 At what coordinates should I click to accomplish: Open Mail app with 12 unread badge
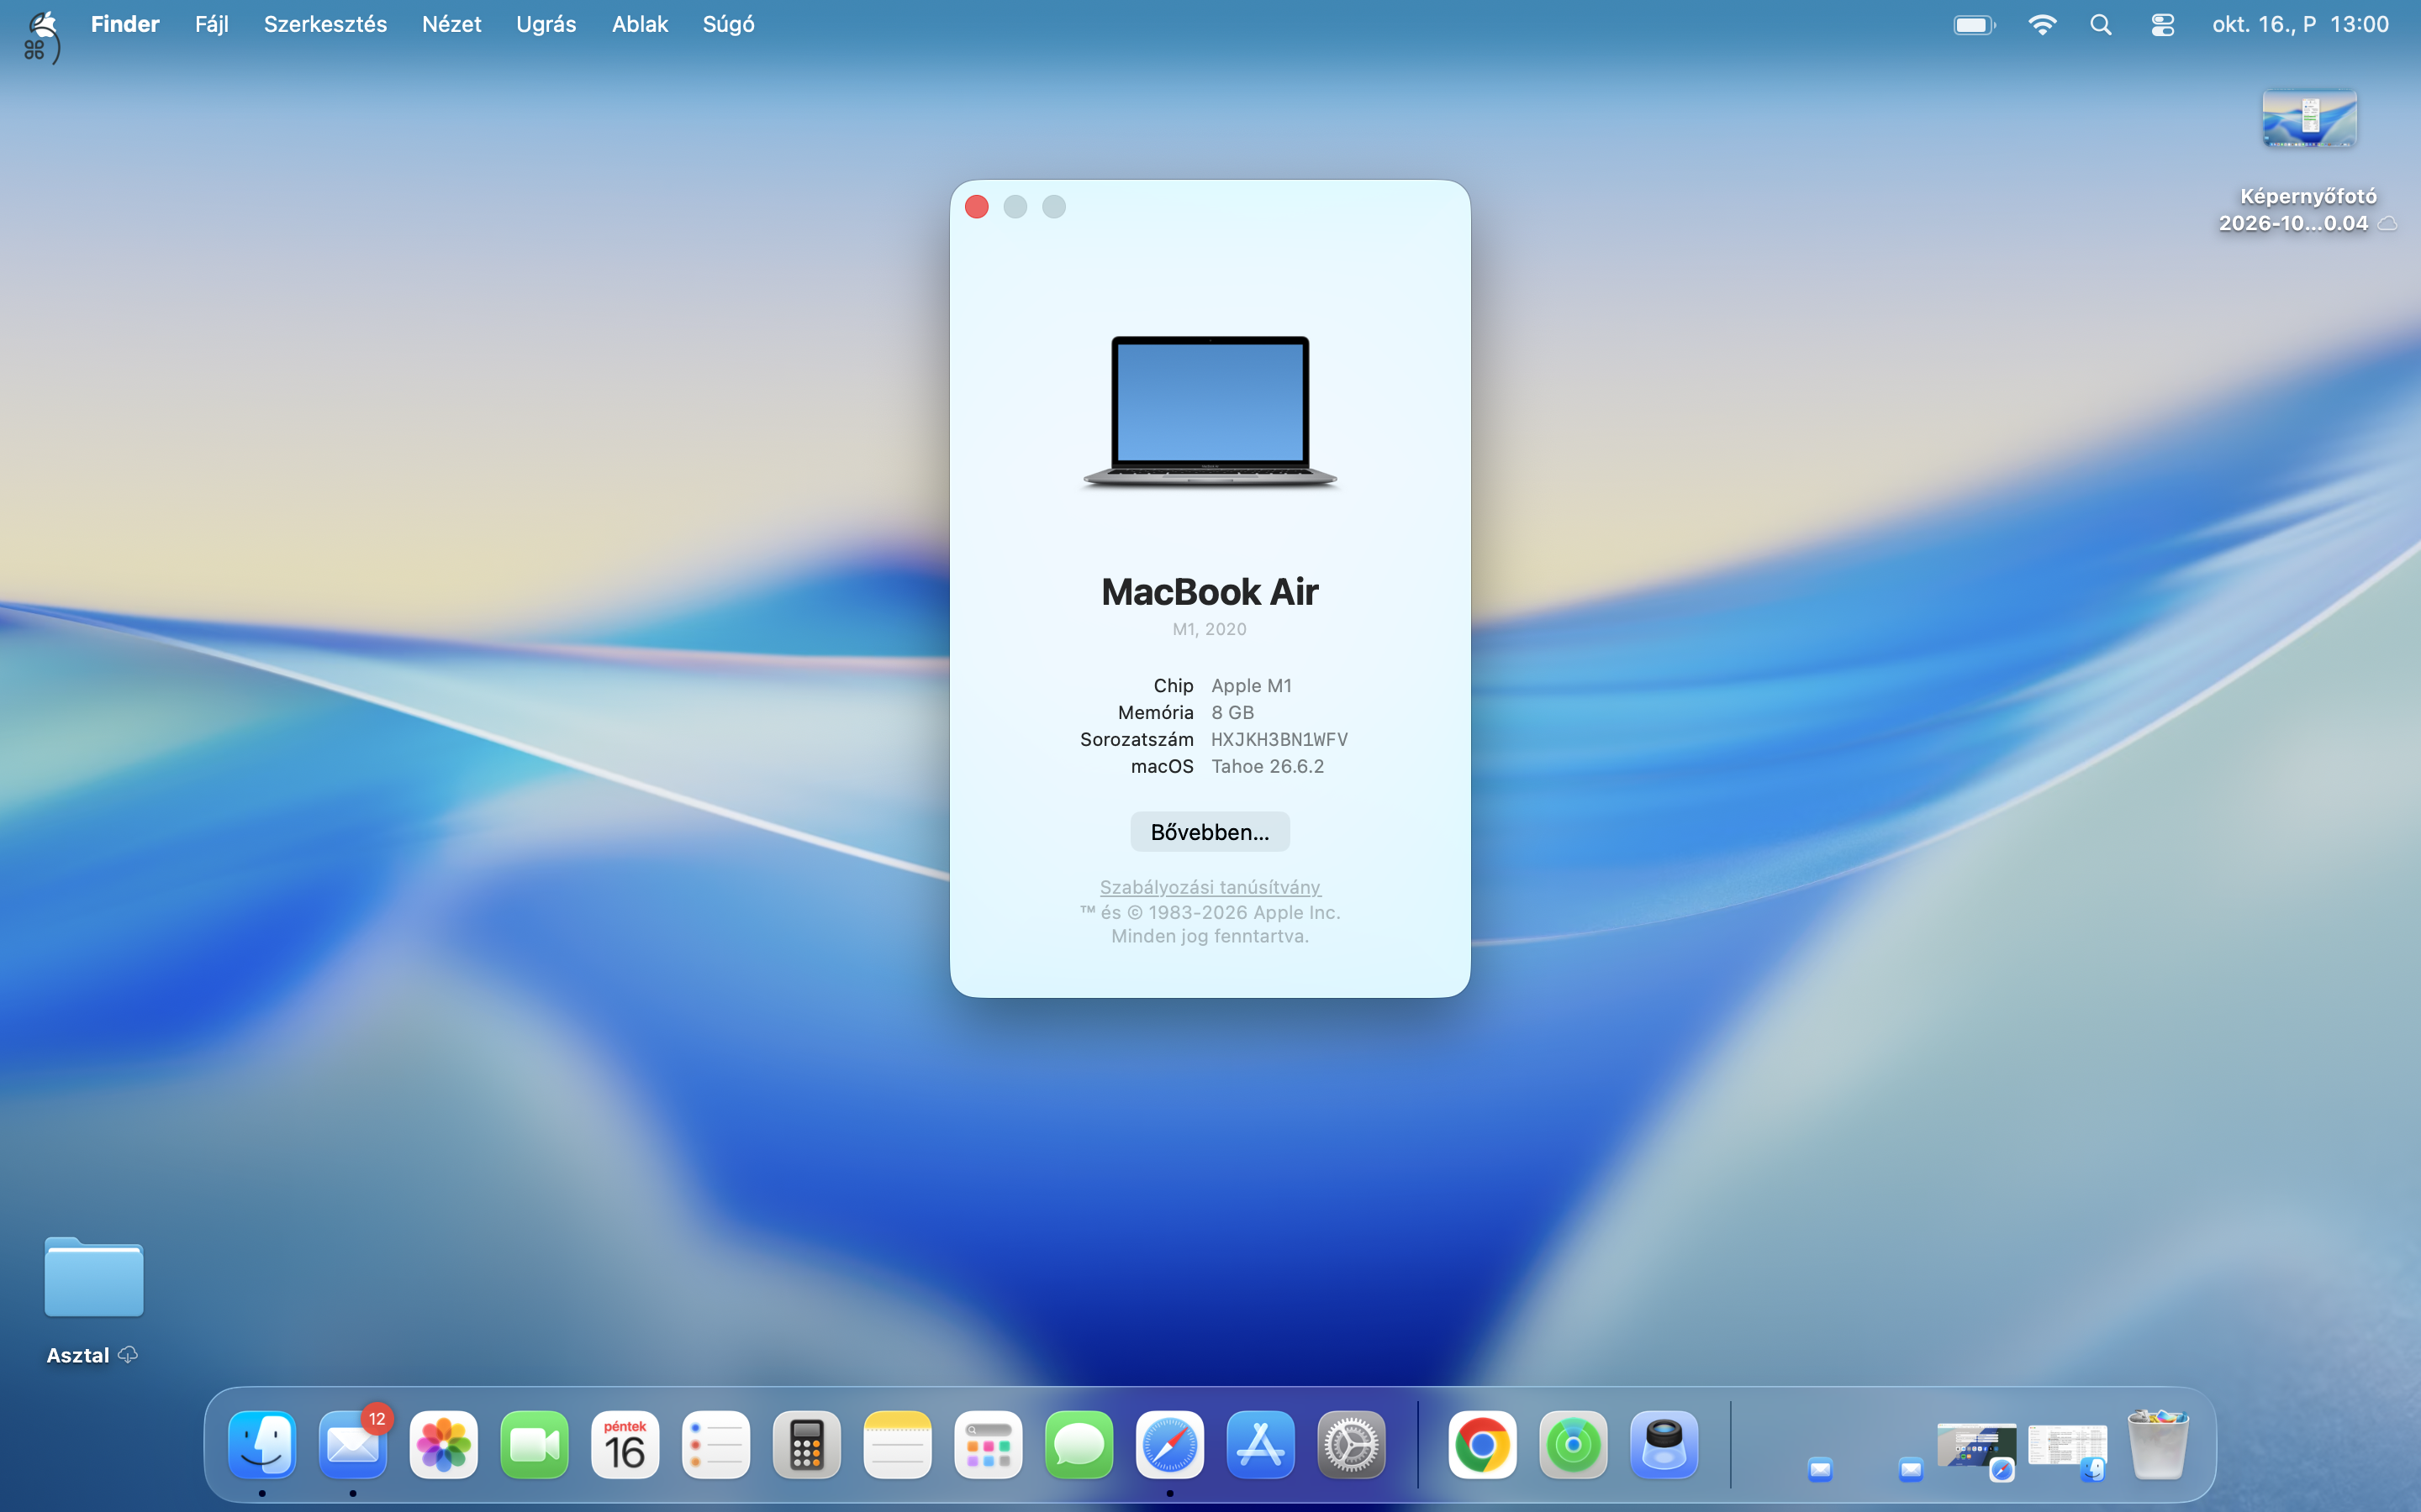click(353, 1444)
